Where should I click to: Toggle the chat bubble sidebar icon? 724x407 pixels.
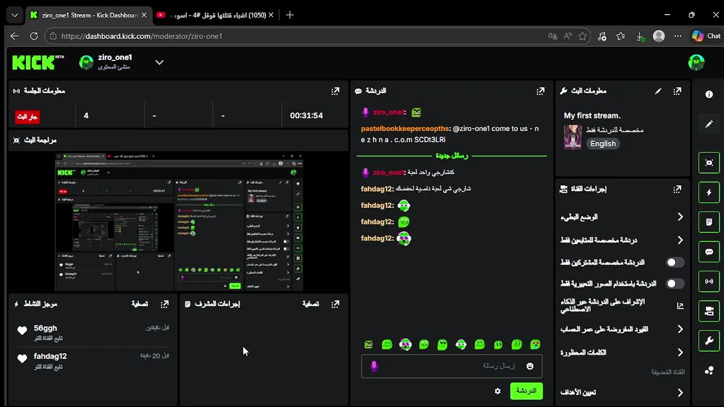coord(709,252)
